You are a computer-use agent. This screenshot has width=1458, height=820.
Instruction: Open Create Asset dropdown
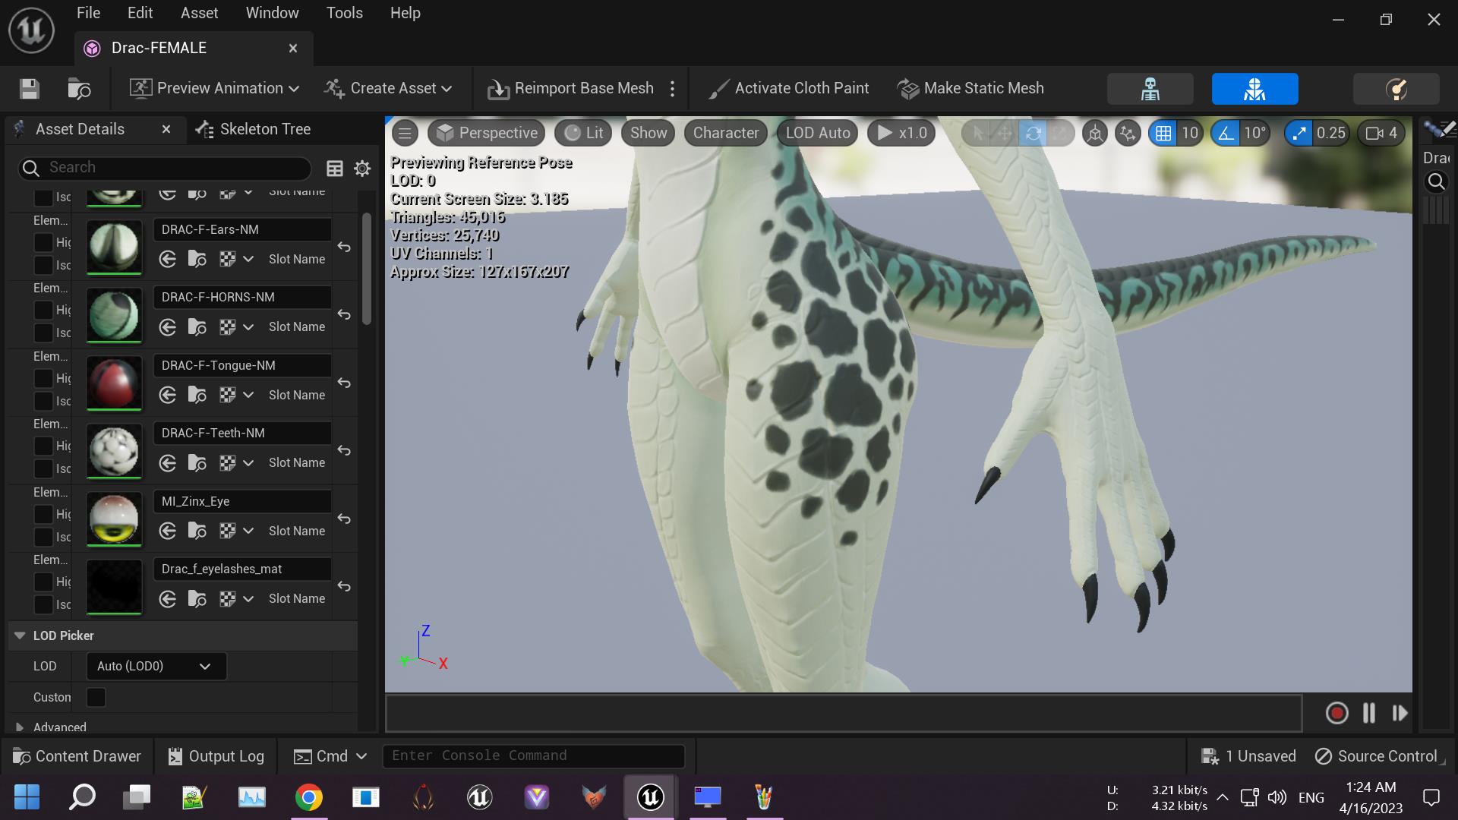pos(388,89)
